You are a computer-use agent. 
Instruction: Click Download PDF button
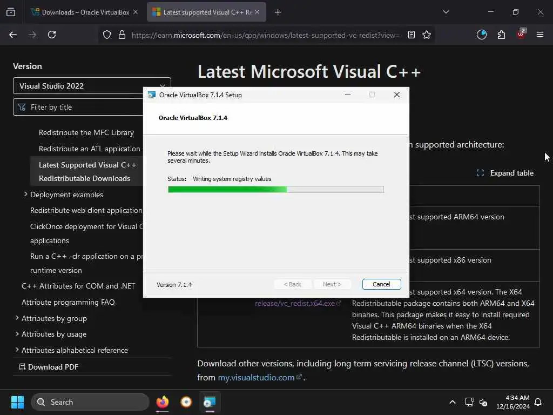[49, 367]
